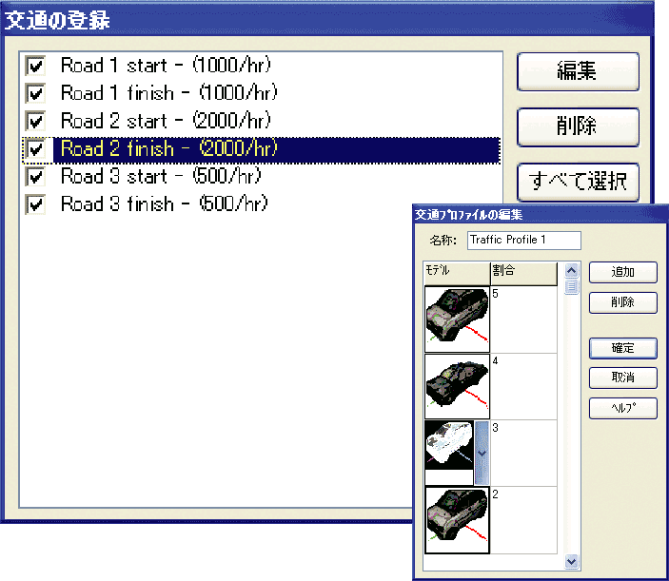Uncheck the Road 1 start checkbox
669x581 pixels.
point(35,66)
